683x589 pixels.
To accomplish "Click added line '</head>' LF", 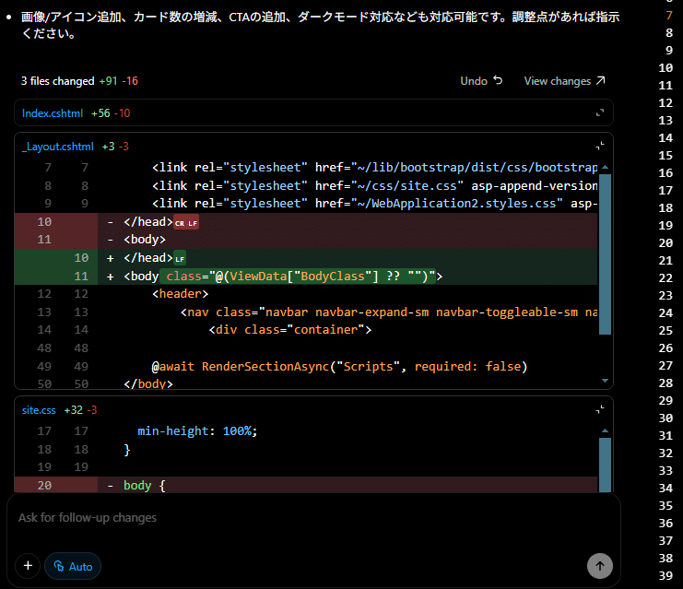I will (x=306, y=258).
